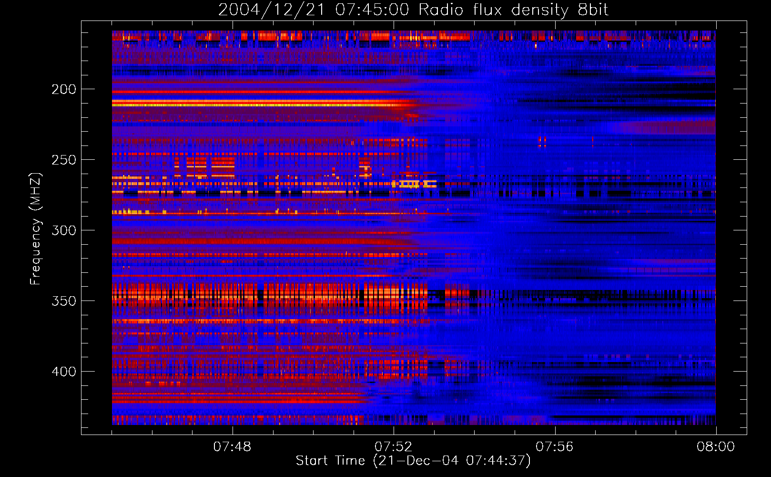Click the plot title '2004/12/21 07:45:00 Radio flux density 8bit'

click(413, 10)
